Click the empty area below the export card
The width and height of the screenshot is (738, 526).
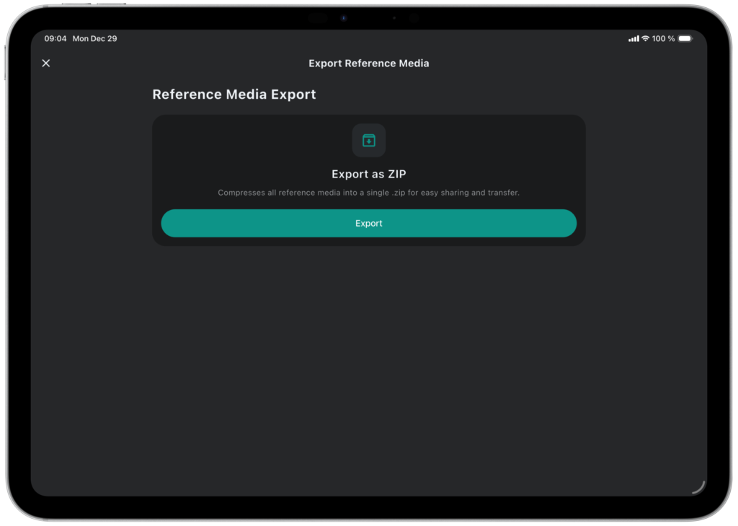pos(369,361)
